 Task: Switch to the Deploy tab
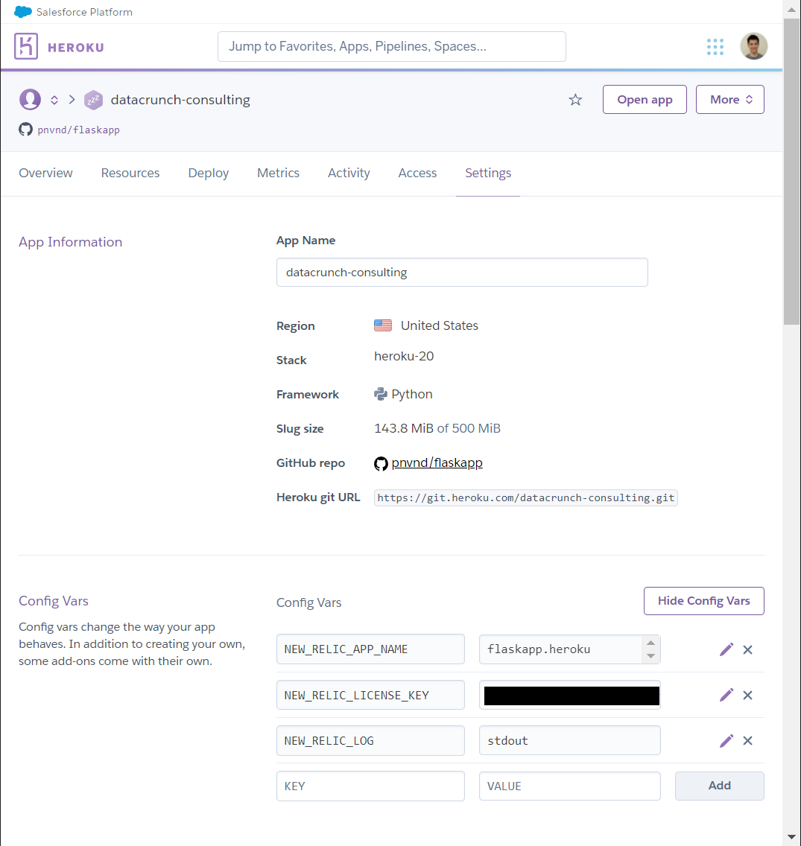coord(209,174)
